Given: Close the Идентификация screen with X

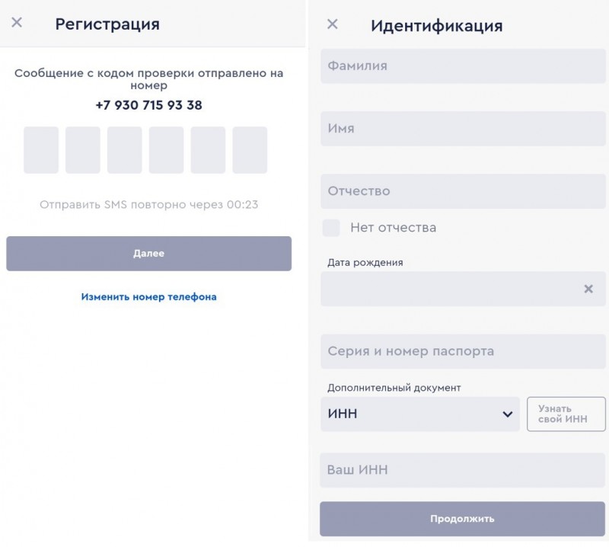Looking at the screenshot, I should (333, 24).
